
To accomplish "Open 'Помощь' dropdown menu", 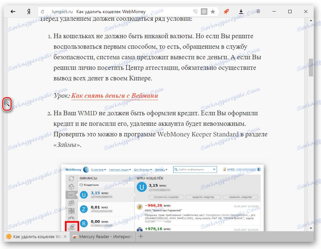I will coord(161,170).
